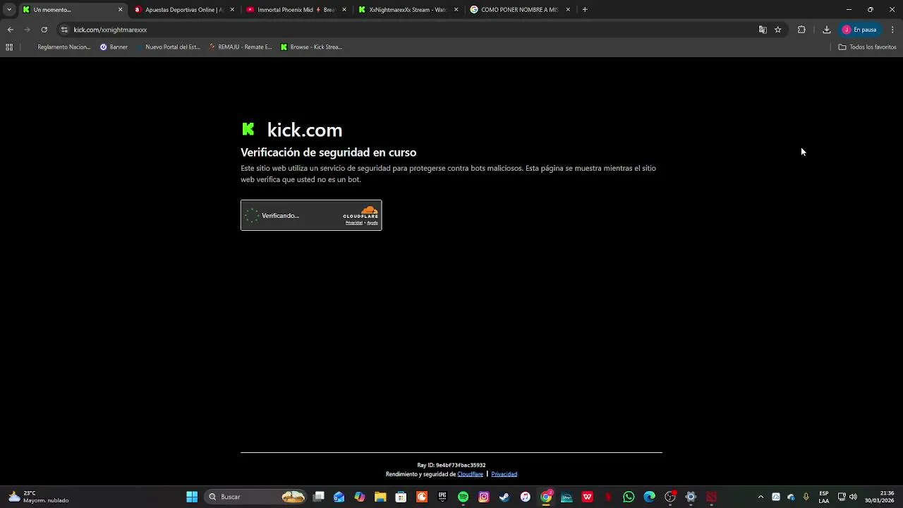
Task: Open Instagram from the taskbar
Action: (484, 497)
